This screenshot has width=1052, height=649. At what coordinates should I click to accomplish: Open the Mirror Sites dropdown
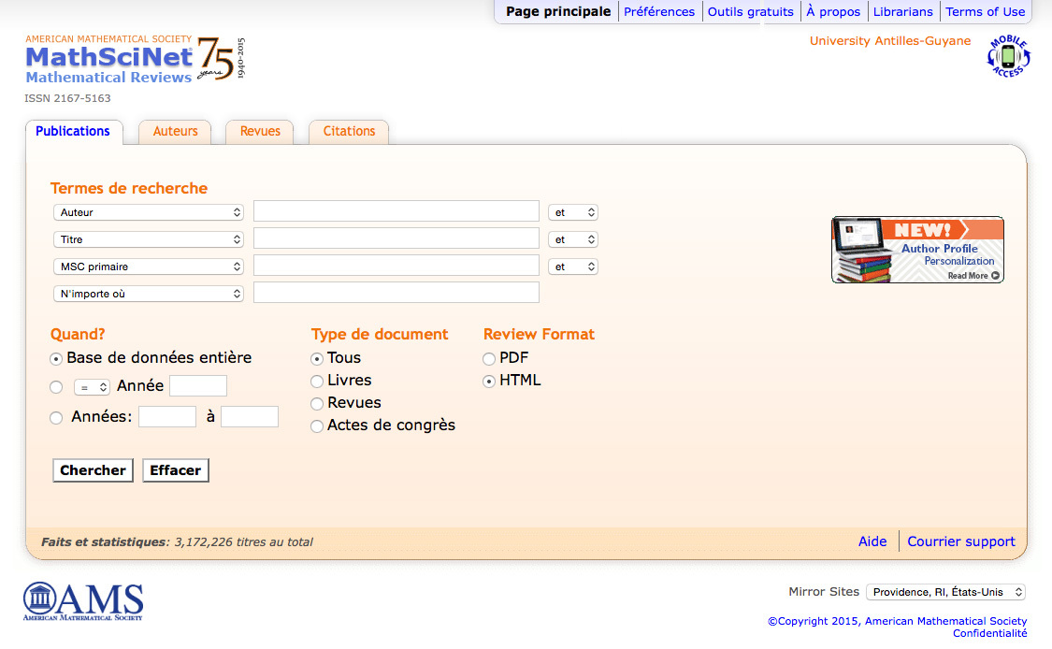point(945,592)
